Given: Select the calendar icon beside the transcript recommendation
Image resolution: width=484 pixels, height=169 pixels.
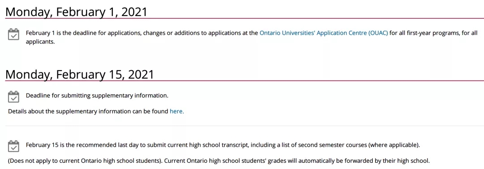Looking at the screenshot, I should pyautogui.click(x=13, y=146).
